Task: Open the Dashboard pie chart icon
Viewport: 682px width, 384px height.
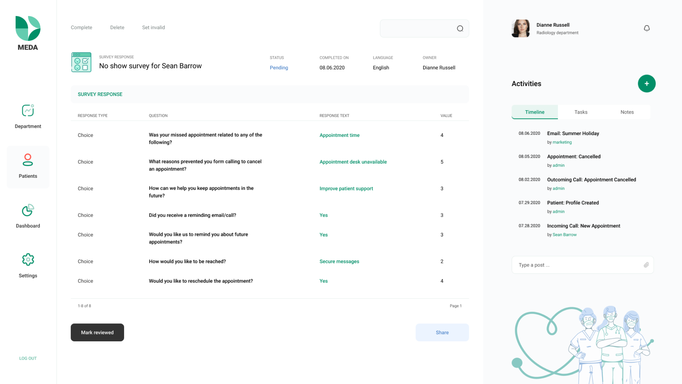Action: click(x=28, y=210)
